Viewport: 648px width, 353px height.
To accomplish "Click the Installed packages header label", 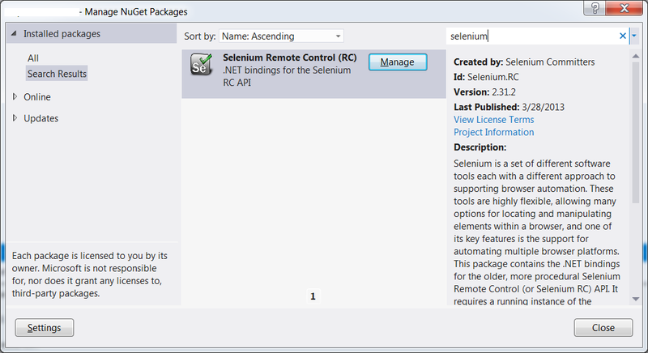I will (62, 34).
